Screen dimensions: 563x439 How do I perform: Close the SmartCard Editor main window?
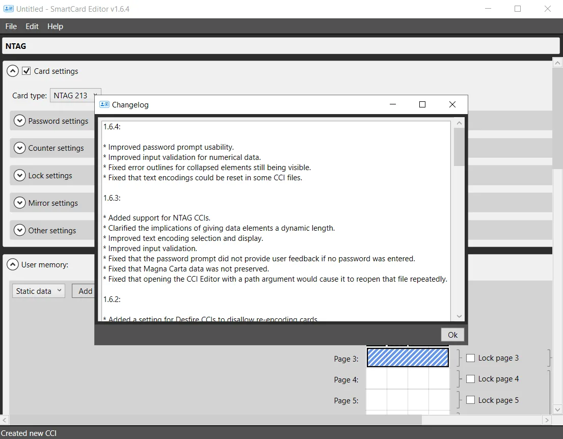click(548, 9)
